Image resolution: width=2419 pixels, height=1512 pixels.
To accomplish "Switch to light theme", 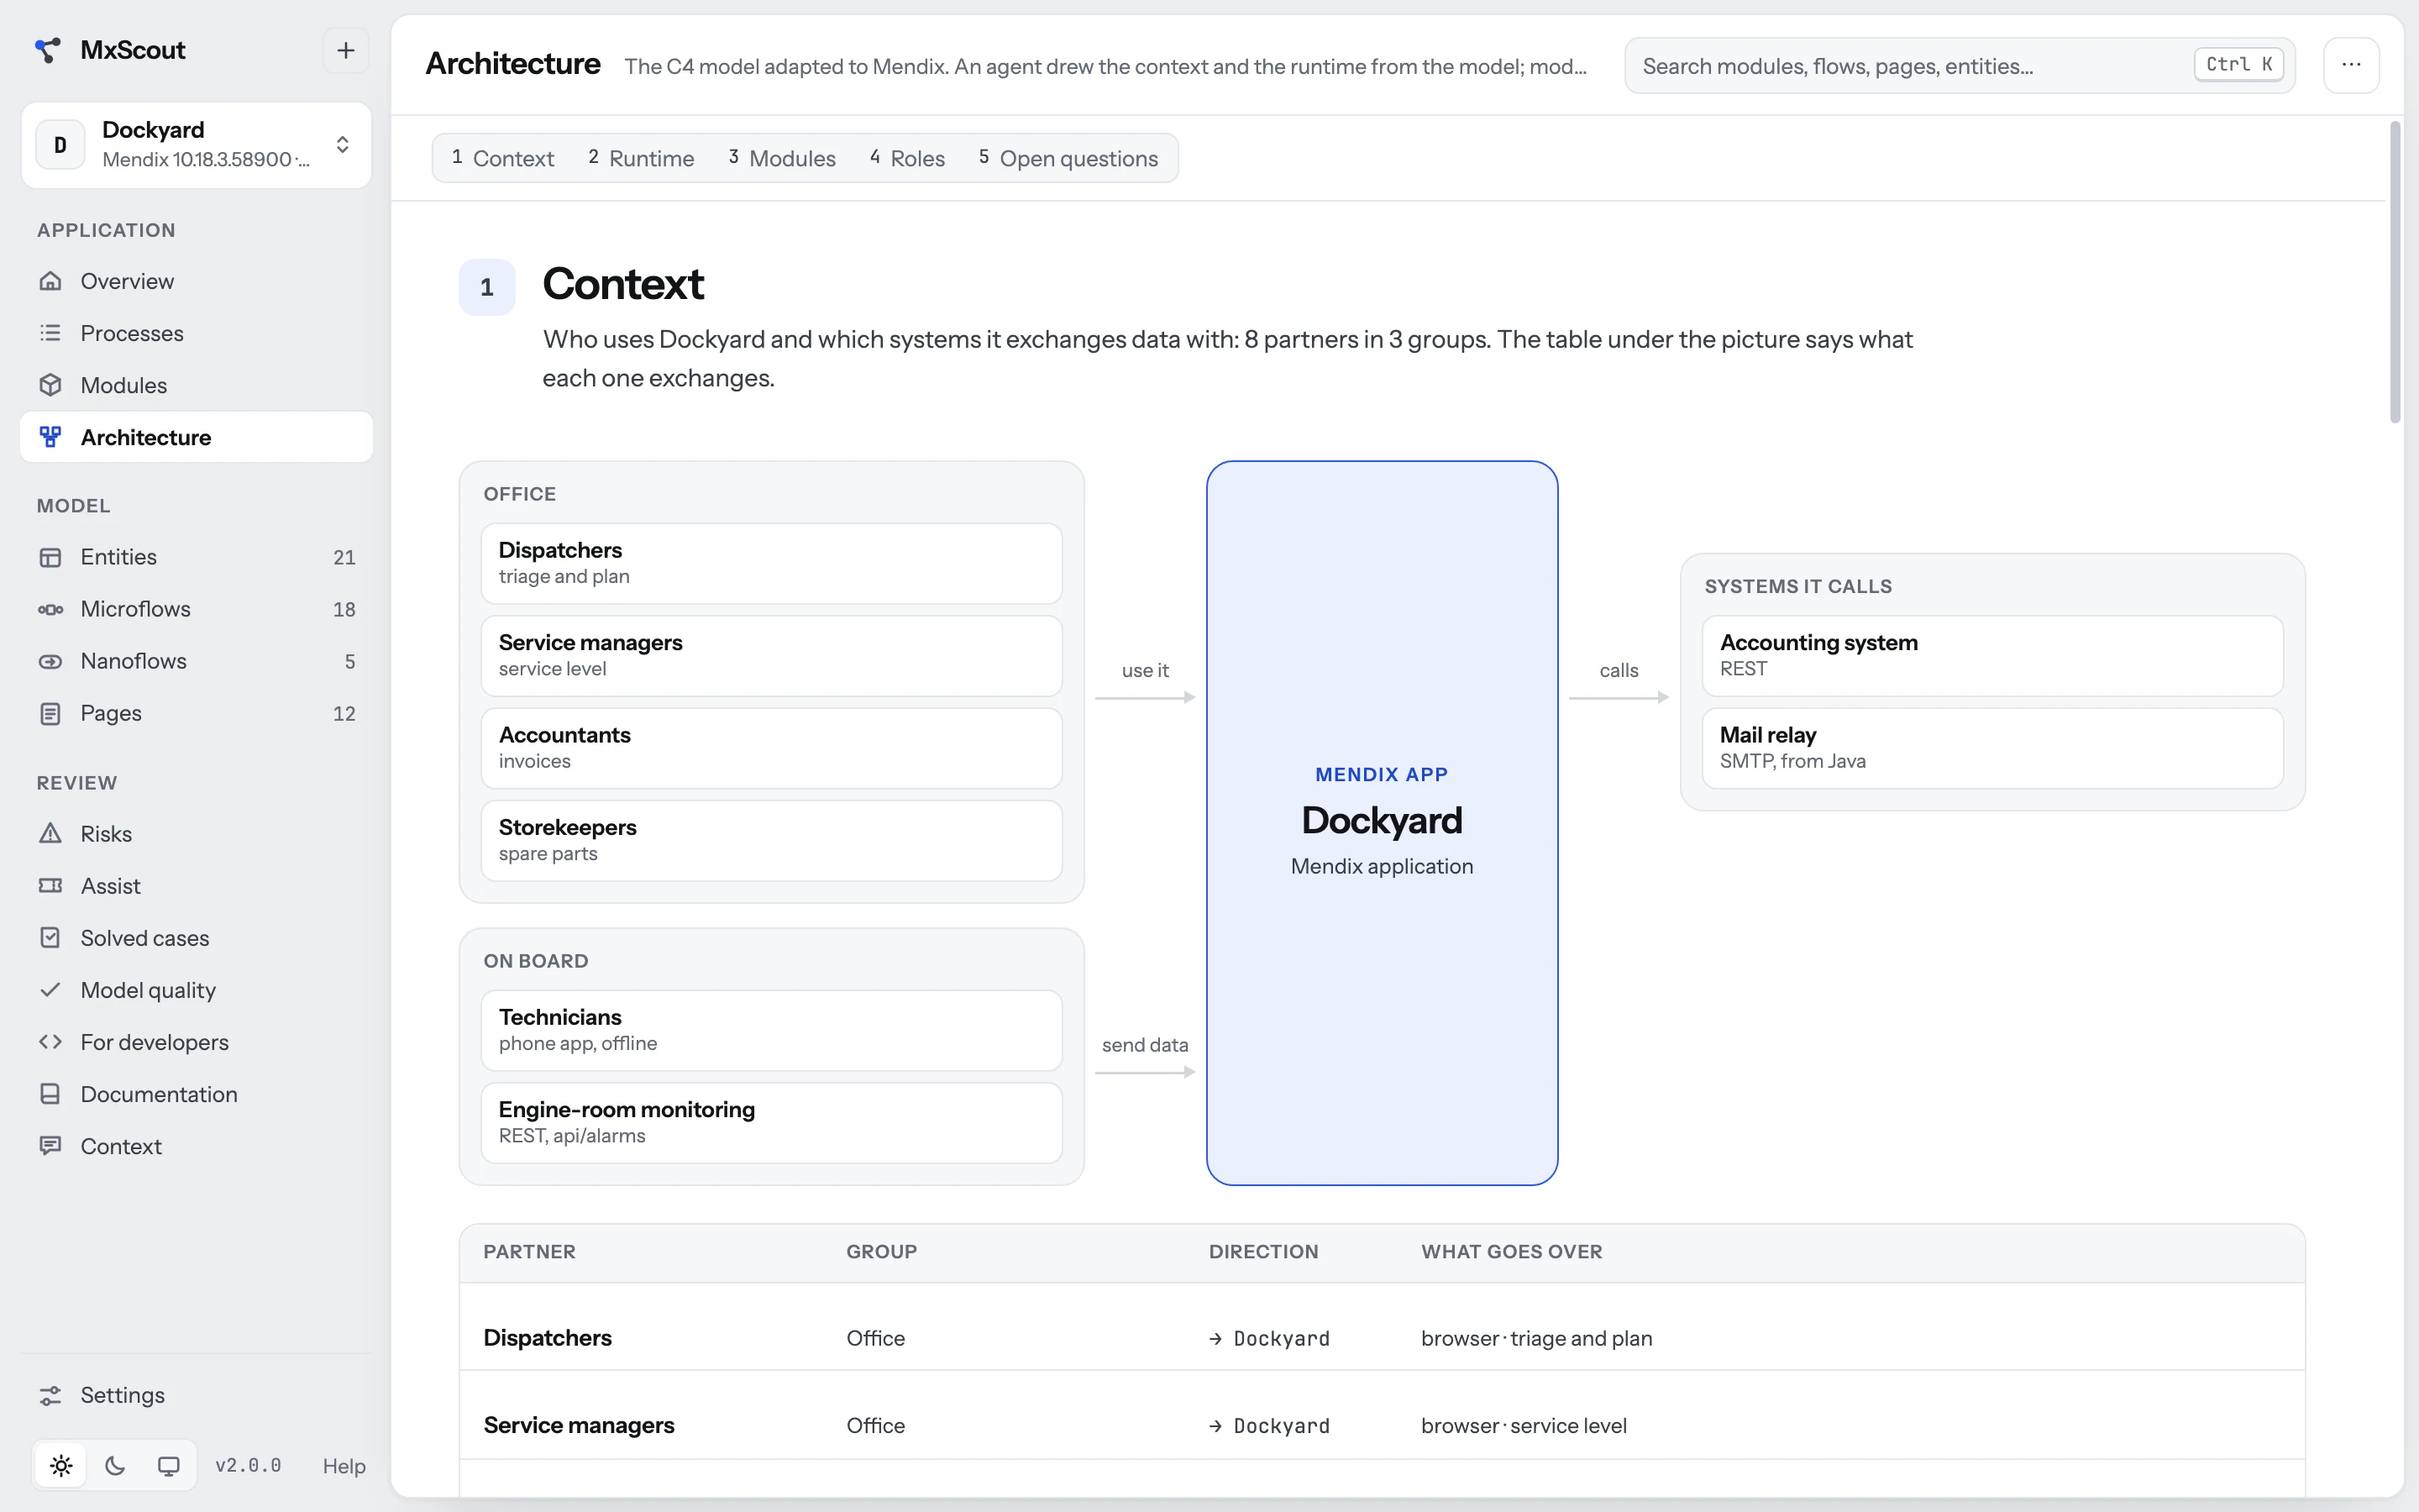I will pos(61,1466).
